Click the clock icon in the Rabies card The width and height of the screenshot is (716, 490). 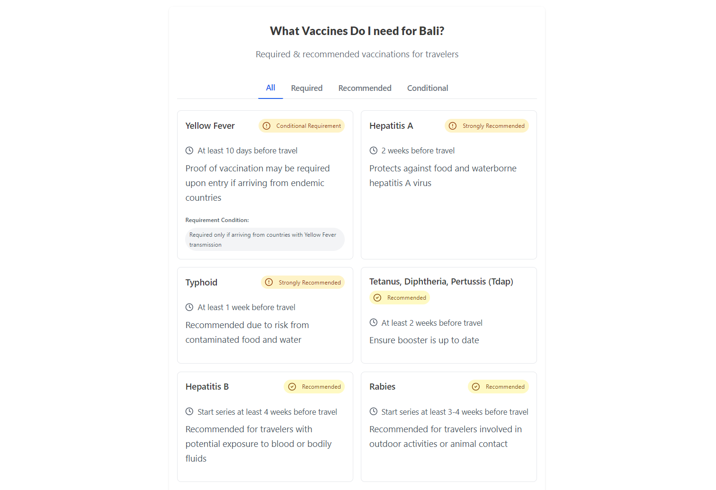point(374,411)
